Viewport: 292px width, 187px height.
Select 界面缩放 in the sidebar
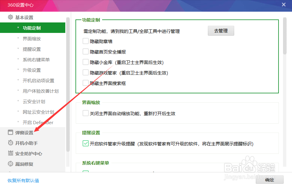[x=32, y=38]
